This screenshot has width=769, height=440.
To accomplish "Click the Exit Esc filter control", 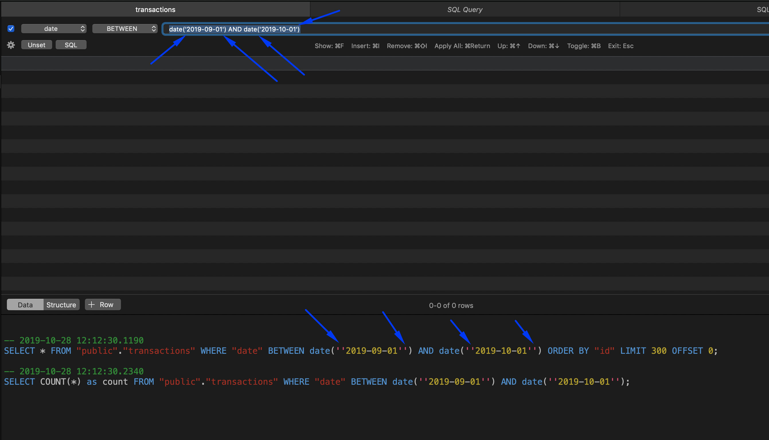I will point(620,46).
